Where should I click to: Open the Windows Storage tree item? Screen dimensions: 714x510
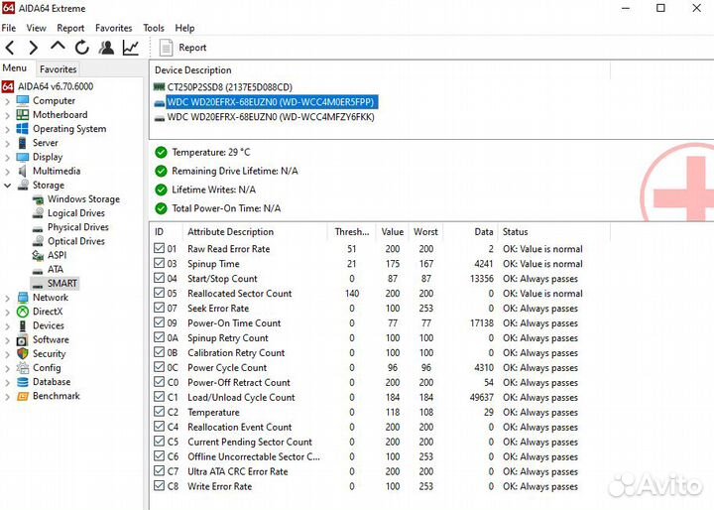pyautogui.click(x=83, y=199)
